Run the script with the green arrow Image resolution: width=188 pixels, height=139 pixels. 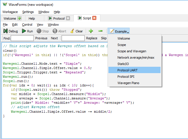[27, 31]
